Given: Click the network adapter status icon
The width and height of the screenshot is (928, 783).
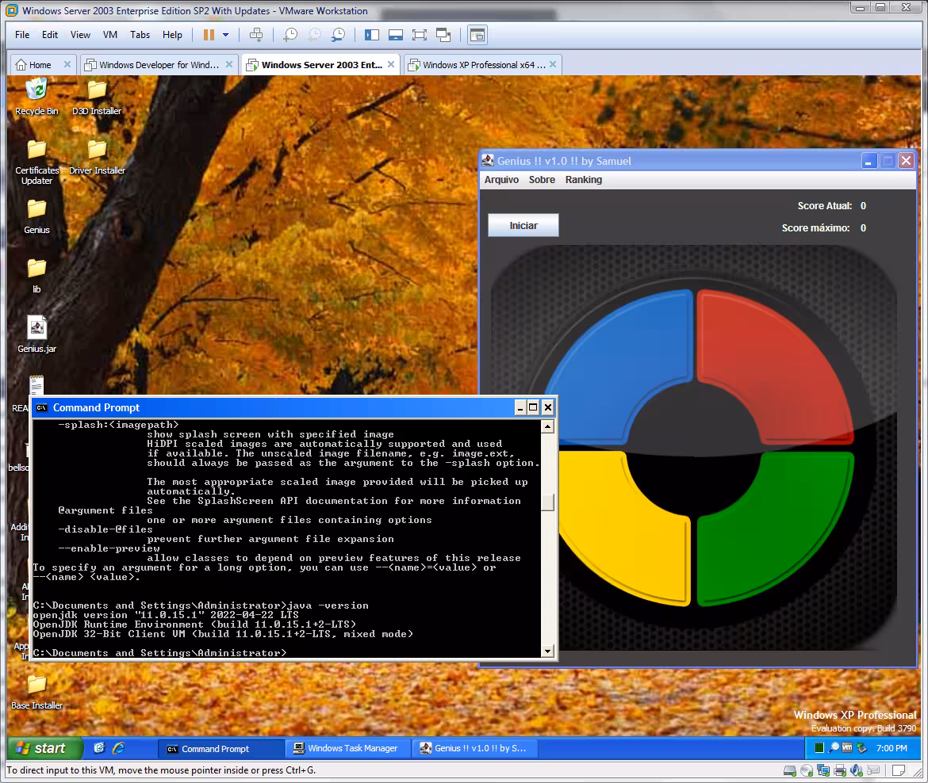Looking at the screenshot, I should point(823,770).
